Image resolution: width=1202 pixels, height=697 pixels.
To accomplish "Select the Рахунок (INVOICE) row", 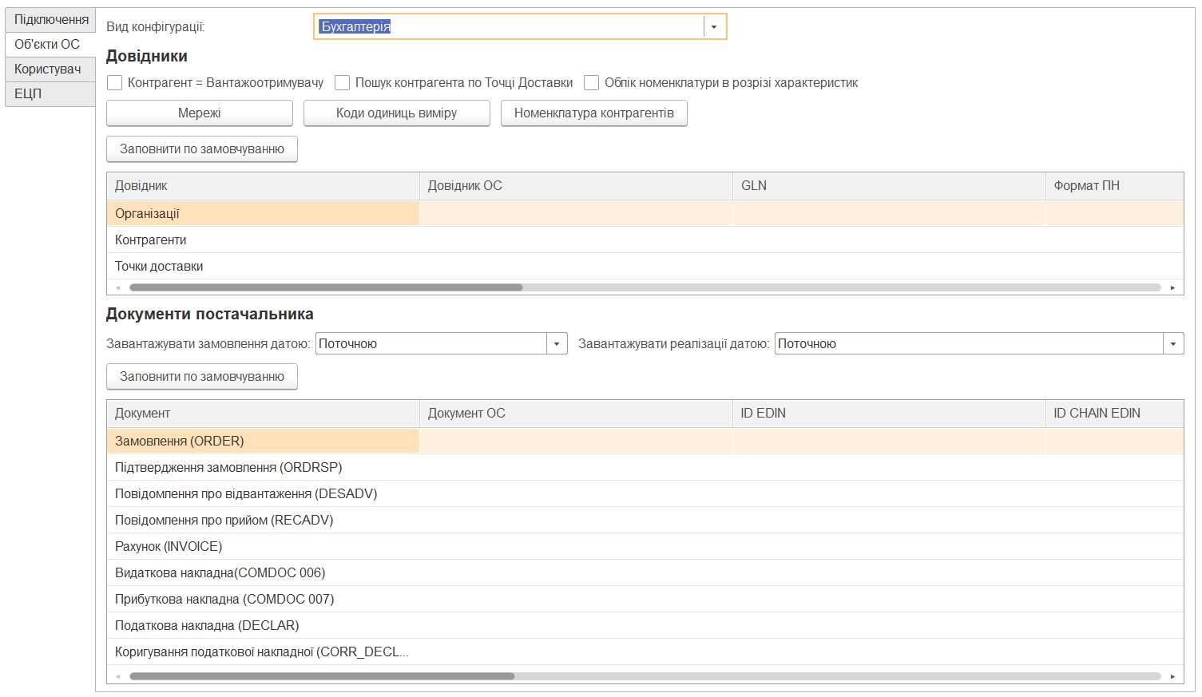I will tap(645, 546).
